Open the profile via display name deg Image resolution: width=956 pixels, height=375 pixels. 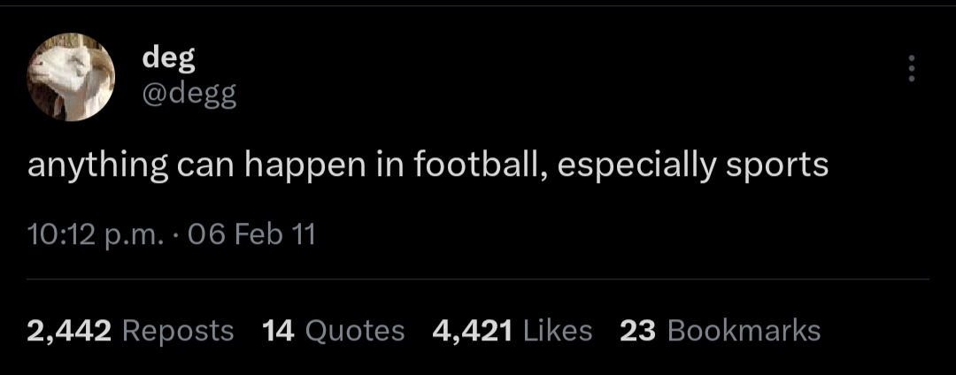coord(168,58)
